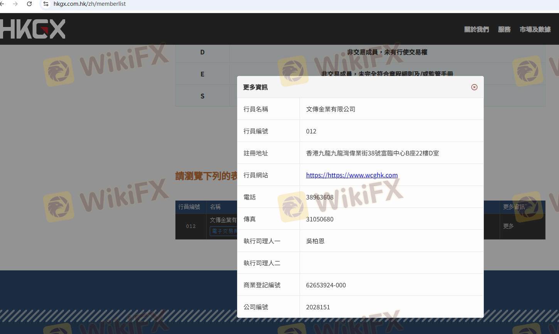The image size is (559, 334).
Task: Click the browser forward arrow
Action: [15, 4]
